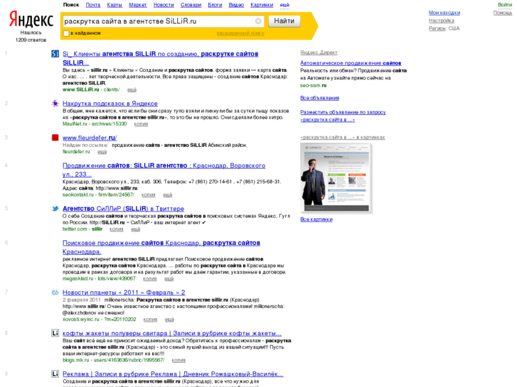517x387 pixels.
Task: Open the Новости tab
Action: tap(164, 5)
